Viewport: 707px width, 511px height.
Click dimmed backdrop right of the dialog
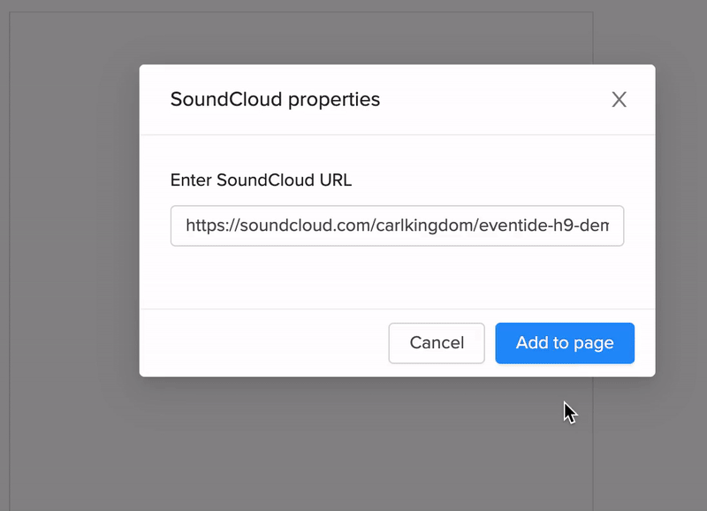(680, 221)
